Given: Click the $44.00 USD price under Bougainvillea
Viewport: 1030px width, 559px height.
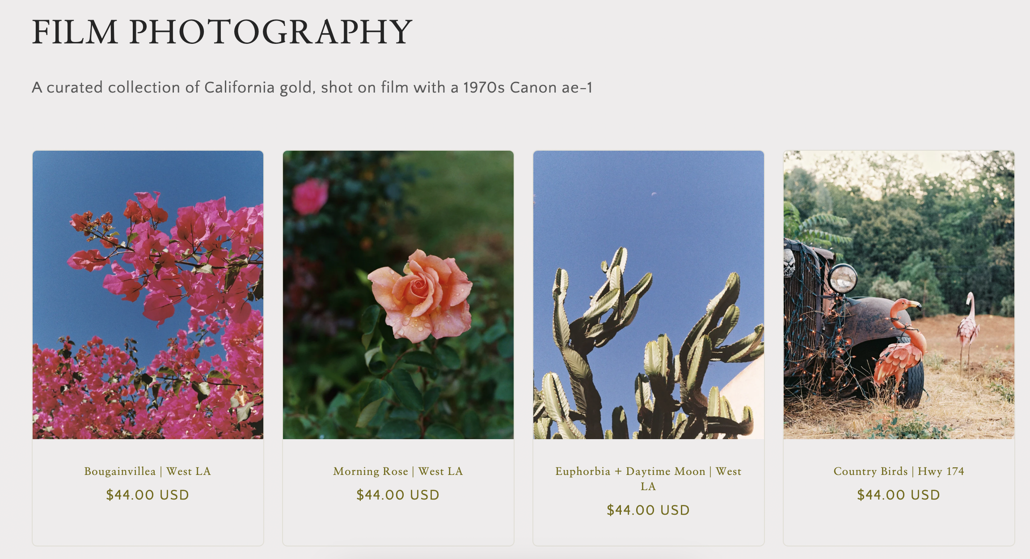Looking at the screenshot, I should [x=148, y=495].
